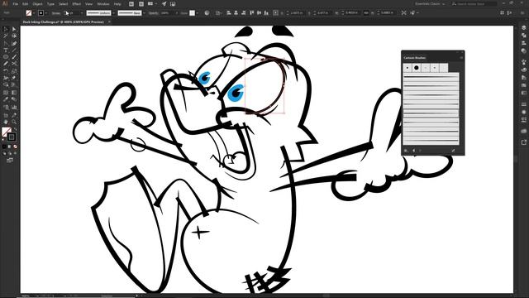
Task: Click the Toolbar Stroke color swatch
Action: click(x=12, y=137)
